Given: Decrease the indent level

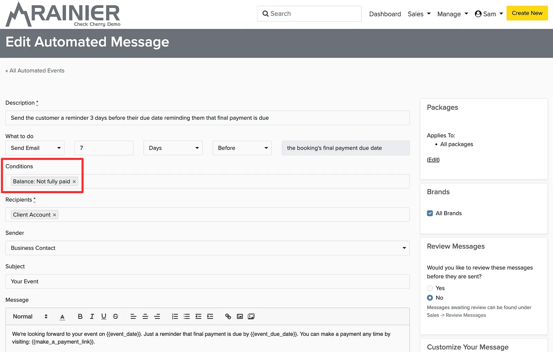Looking at the screenshot, I should click(198, 316).
